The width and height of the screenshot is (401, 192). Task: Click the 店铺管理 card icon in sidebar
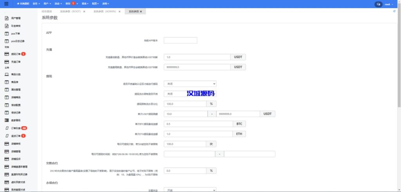[7, 151]
